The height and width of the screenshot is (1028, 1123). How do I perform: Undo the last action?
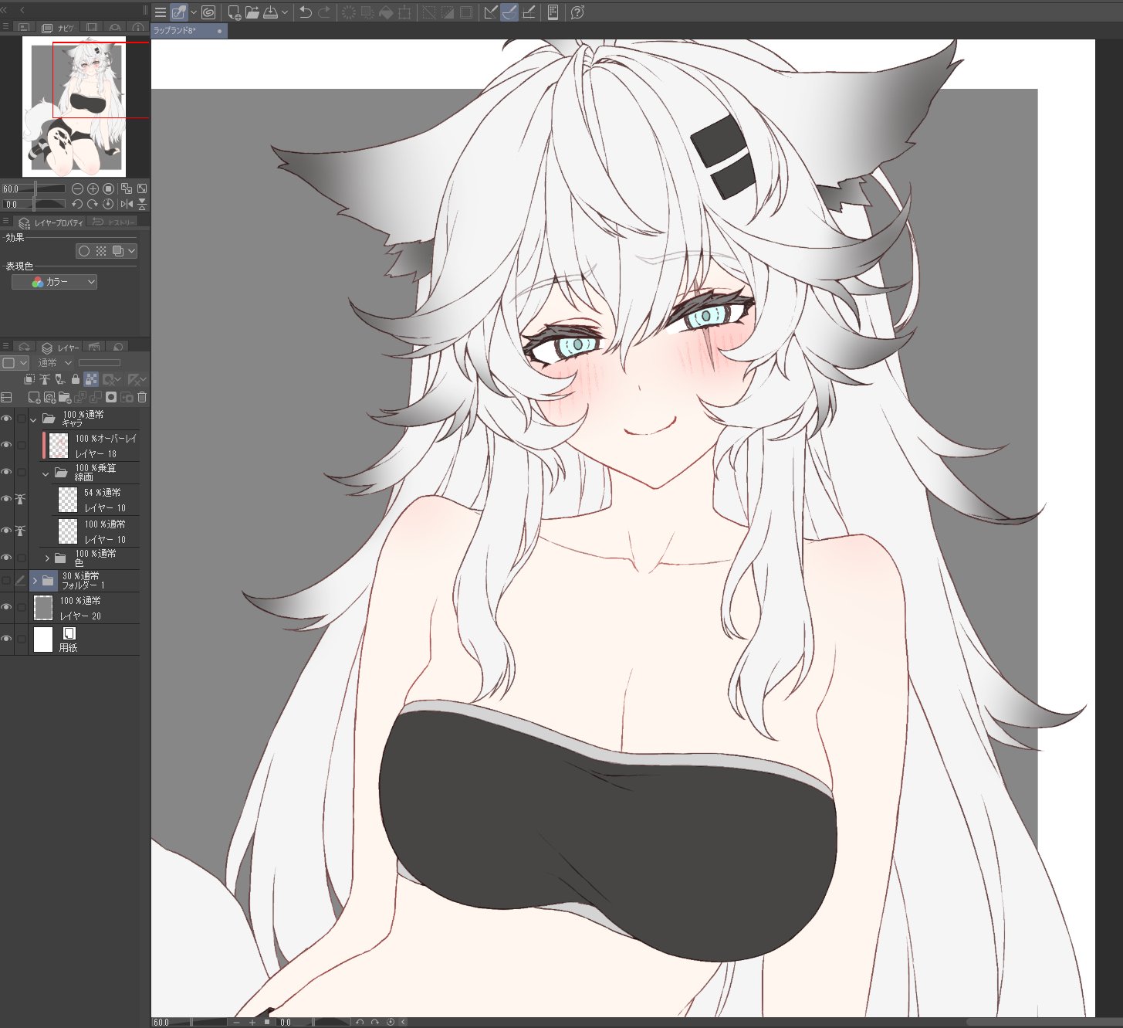pyautogui.click(x=306, y=12)
